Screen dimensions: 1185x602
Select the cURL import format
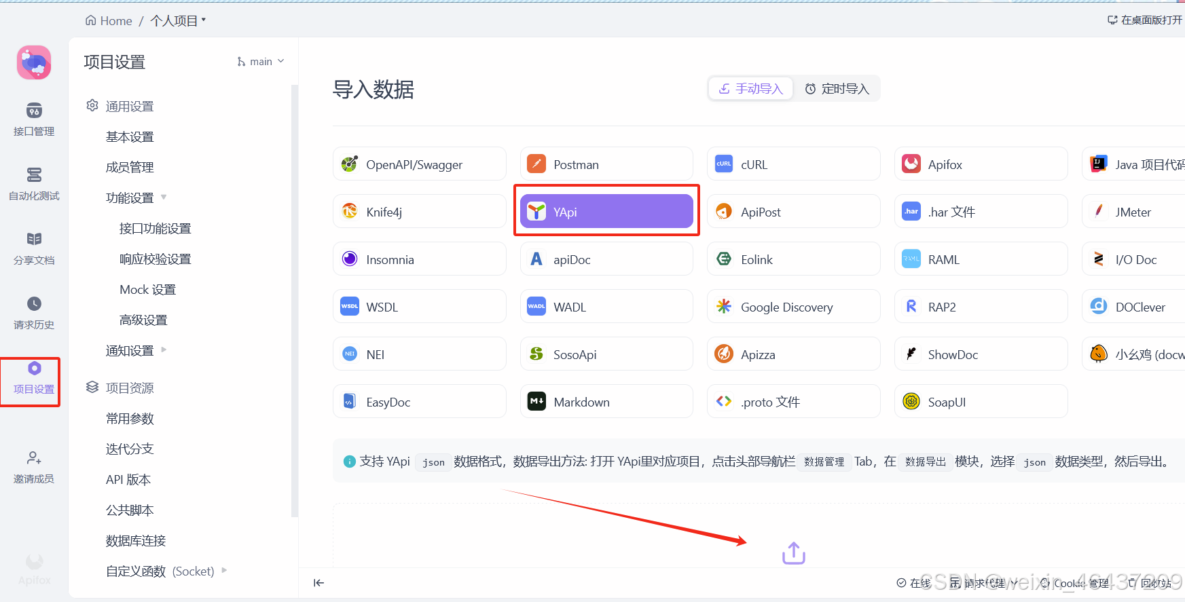[794, 164]
